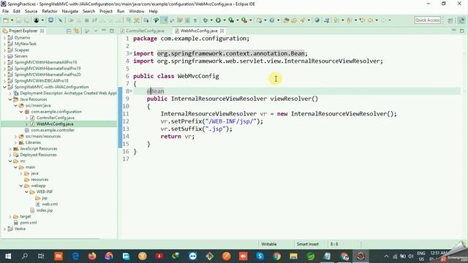The height and width of the screenshot is (263, 468).
Task: Open the Debug launch dropdown arrow
Action: [211, 20]
